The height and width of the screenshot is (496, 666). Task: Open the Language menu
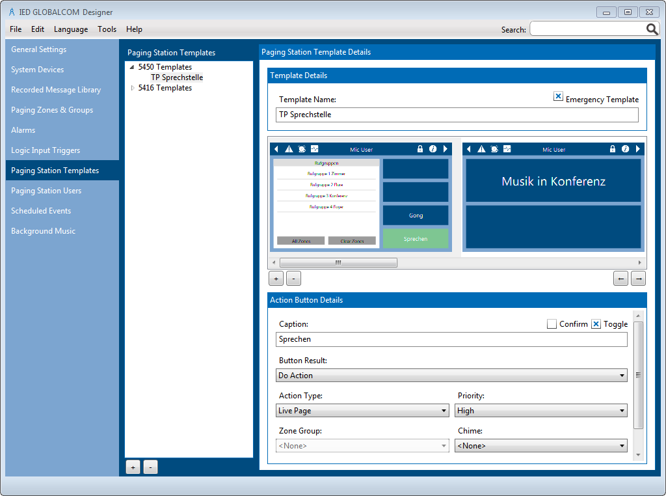[x=71, y=29]
